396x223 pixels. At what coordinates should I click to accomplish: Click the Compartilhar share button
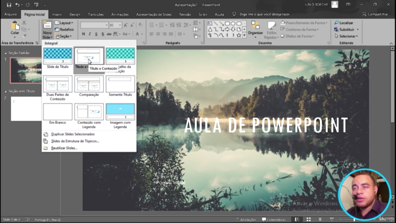(375, 14)
